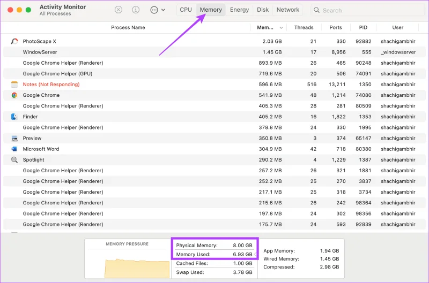Select the Google Chrome process name
The width and height of the screenshot is (429, 283).
(x=41, y=95)
